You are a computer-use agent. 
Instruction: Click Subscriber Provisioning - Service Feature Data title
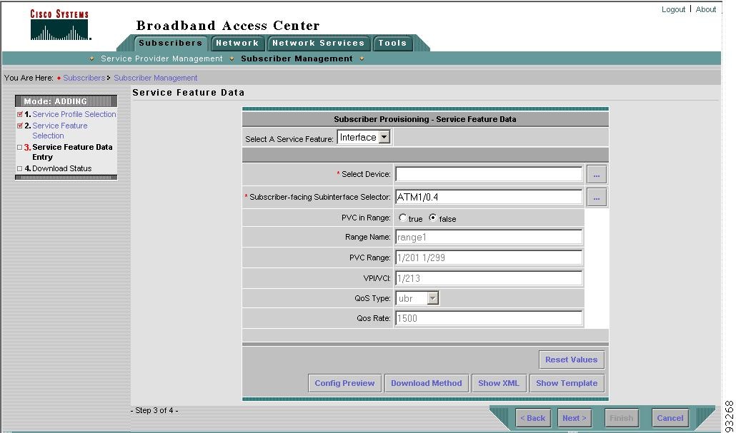pos(424,120)
